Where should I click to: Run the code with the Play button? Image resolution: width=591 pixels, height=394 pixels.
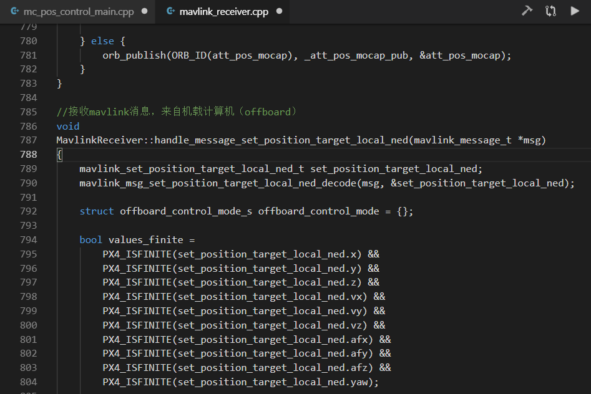coord(574,10)
